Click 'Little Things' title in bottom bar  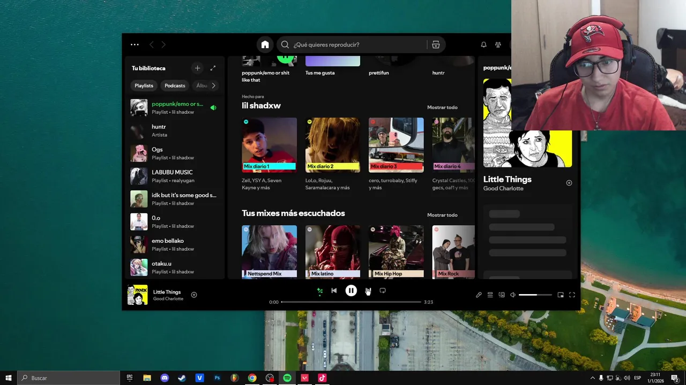click(167, 292)
